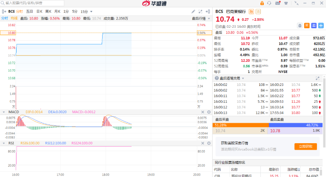Collapse right panel using chart toolbar arrow icon

(x=208, y=12)
